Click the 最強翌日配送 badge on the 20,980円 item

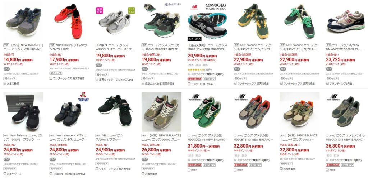[194, 79]
